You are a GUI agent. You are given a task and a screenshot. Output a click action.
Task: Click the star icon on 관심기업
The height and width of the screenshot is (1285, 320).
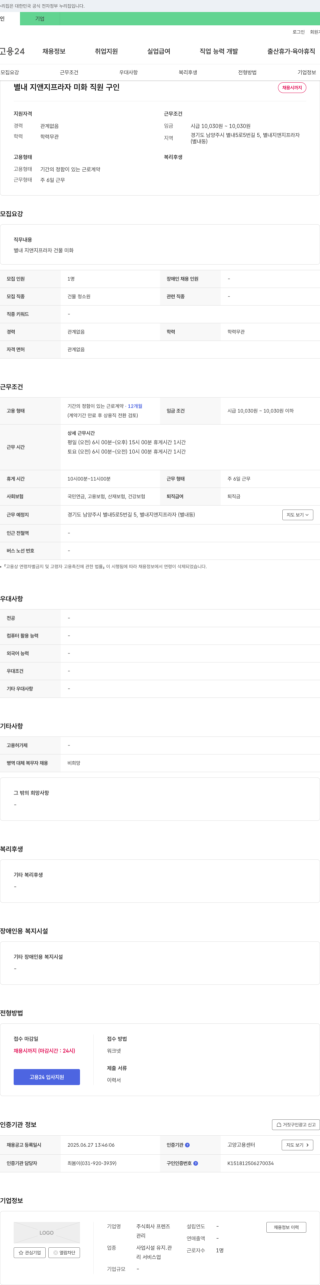[21, 1253]
